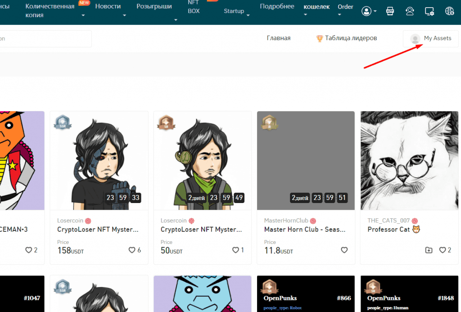Open the OpenPunks #866 thumbnail
461x312 pixels.
[x=306, y=294]
